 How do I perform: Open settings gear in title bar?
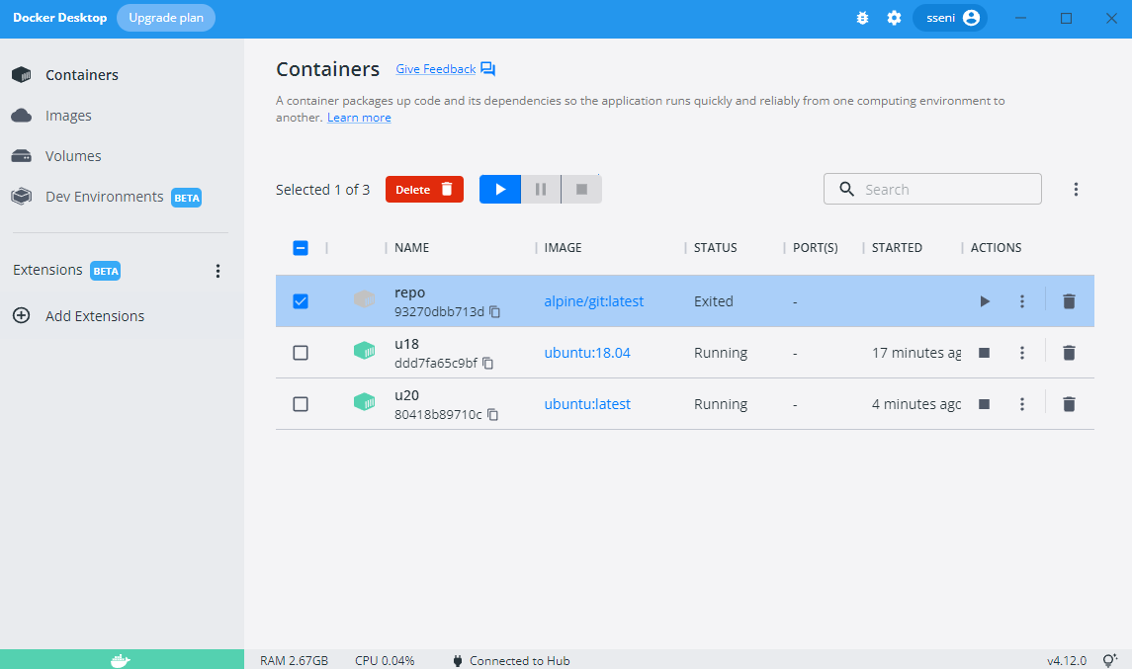[894, 18]
